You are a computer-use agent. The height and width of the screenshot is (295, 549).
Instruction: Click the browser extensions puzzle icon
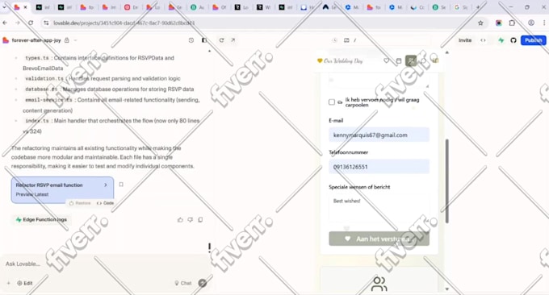[512, 23]
